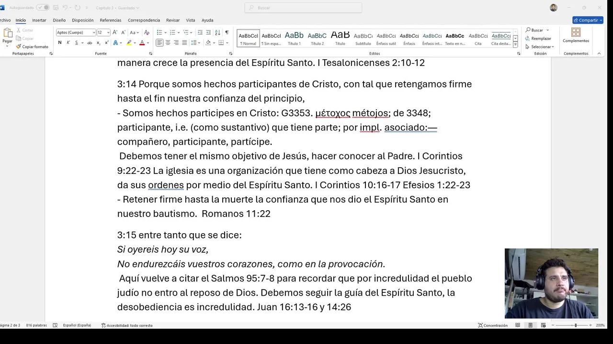Click the Español (España) language indicator
This screenshot has height=344, width=613.
point(77,325)
